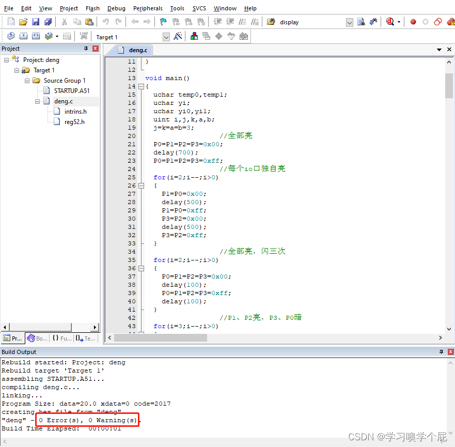The width and height of the screenshot is (455, 447).
Task: Close the Build Output panel
Action: coord(451,352)
